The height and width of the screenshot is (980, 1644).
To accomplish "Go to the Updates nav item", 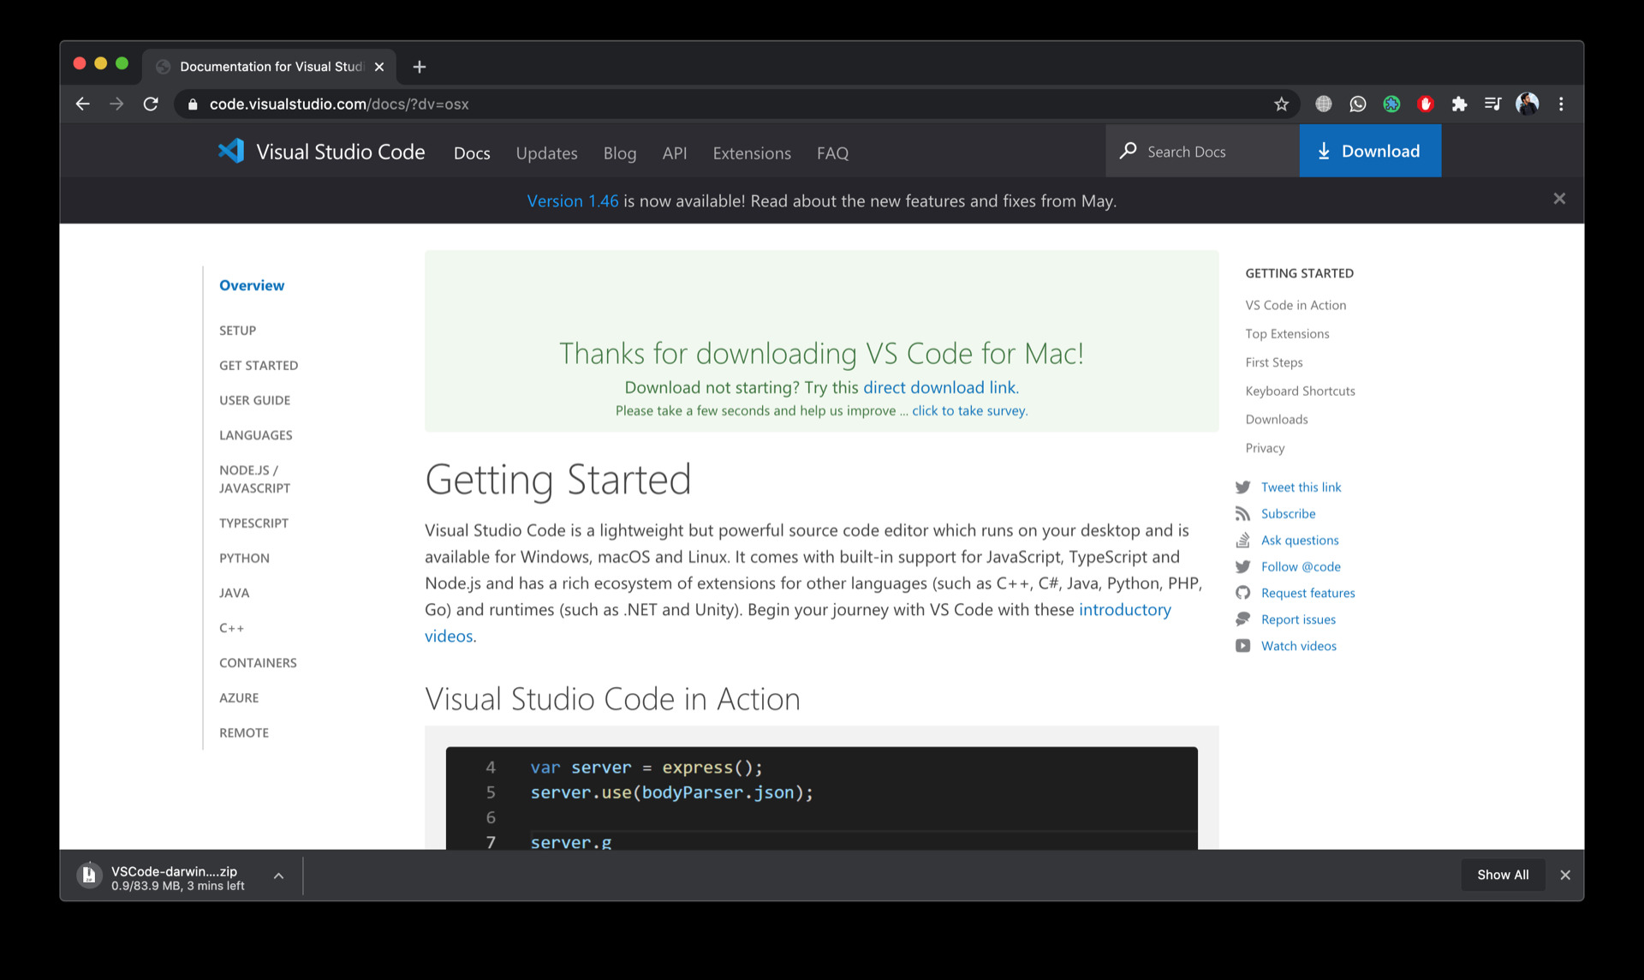I will tap(546, 152).
